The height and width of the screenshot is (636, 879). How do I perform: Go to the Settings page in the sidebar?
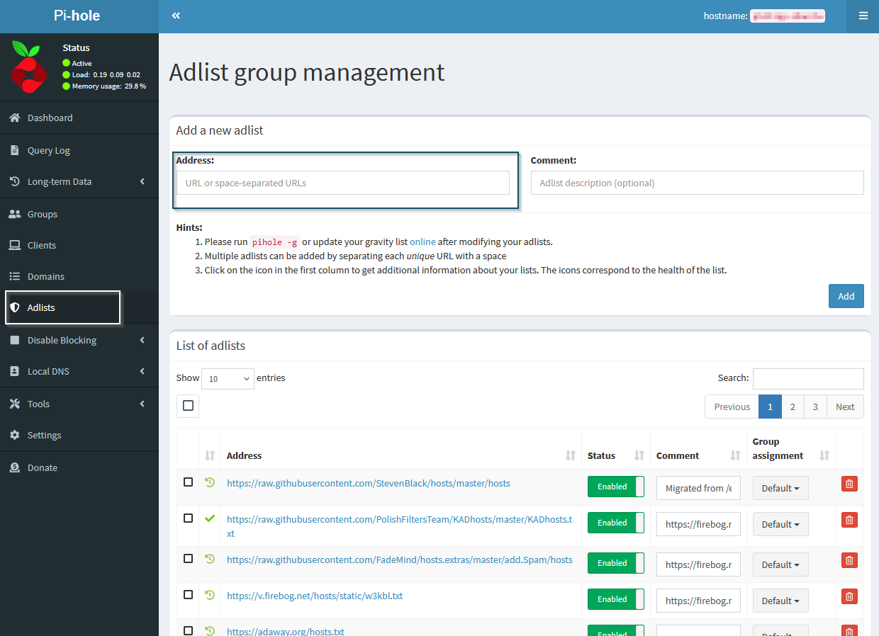(x=44, y=435)
